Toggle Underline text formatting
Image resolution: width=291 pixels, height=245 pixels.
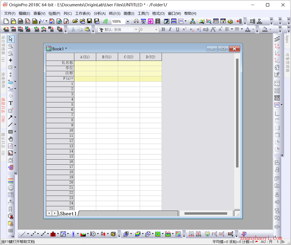[178, 29]
